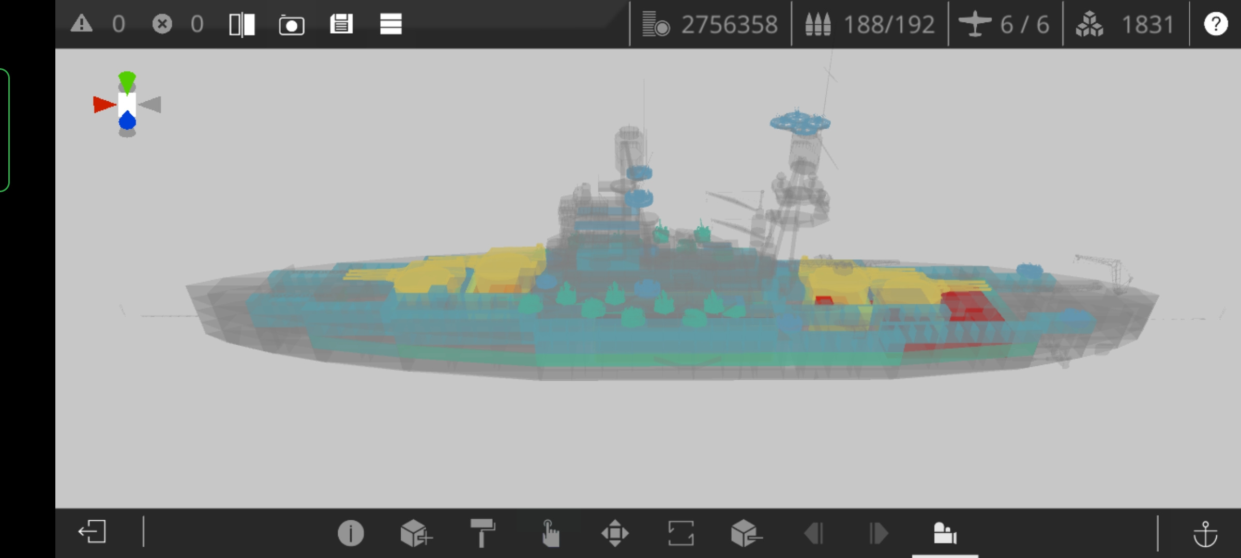The image size is (1241, 558).
Task: Launch the ship with anchor icon
Action: click(x=1205, y=534)
